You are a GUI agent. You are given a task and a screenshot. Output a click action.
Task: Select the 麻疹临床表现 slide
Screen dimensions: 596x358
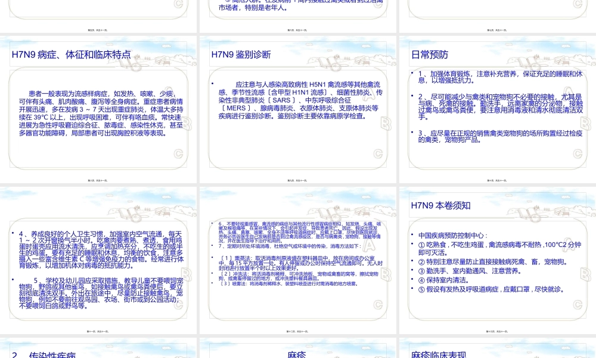point(498,352)
